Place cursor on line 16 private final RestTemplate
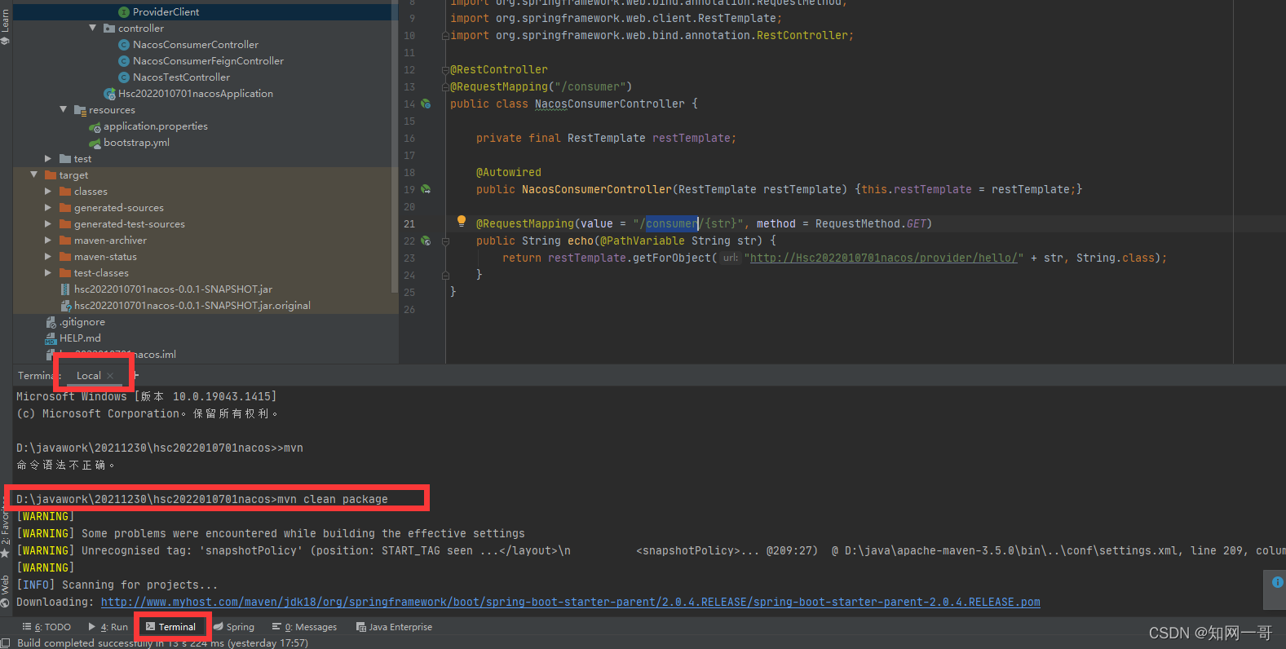 click(606, 138)
